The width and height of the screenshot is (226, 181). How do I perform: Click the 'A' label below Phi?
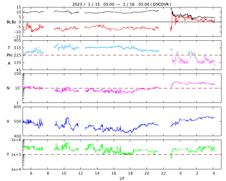tap(9, 63)
